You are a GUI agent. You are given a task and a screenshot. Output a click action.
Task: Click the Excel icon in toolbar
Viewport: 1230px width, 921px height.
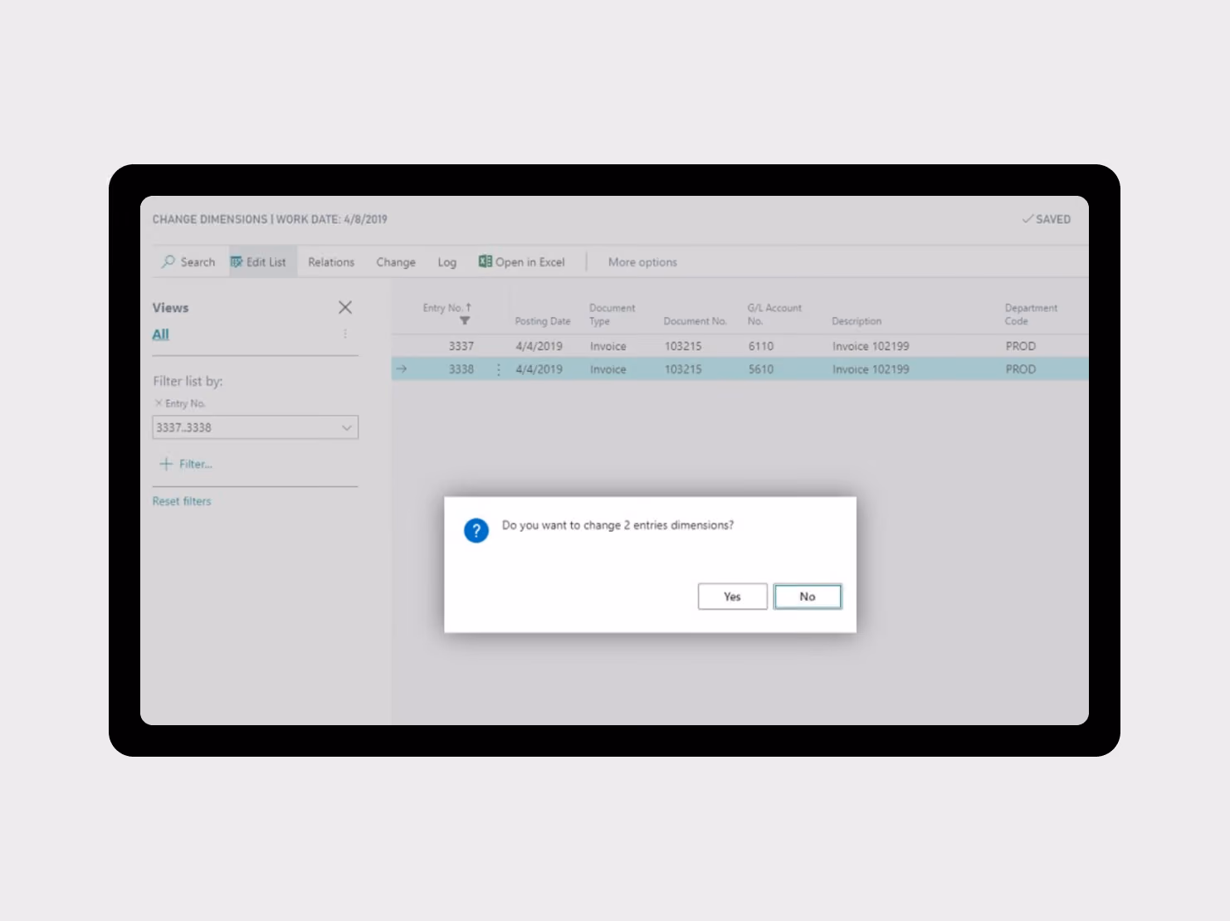(x=486, y=261)
